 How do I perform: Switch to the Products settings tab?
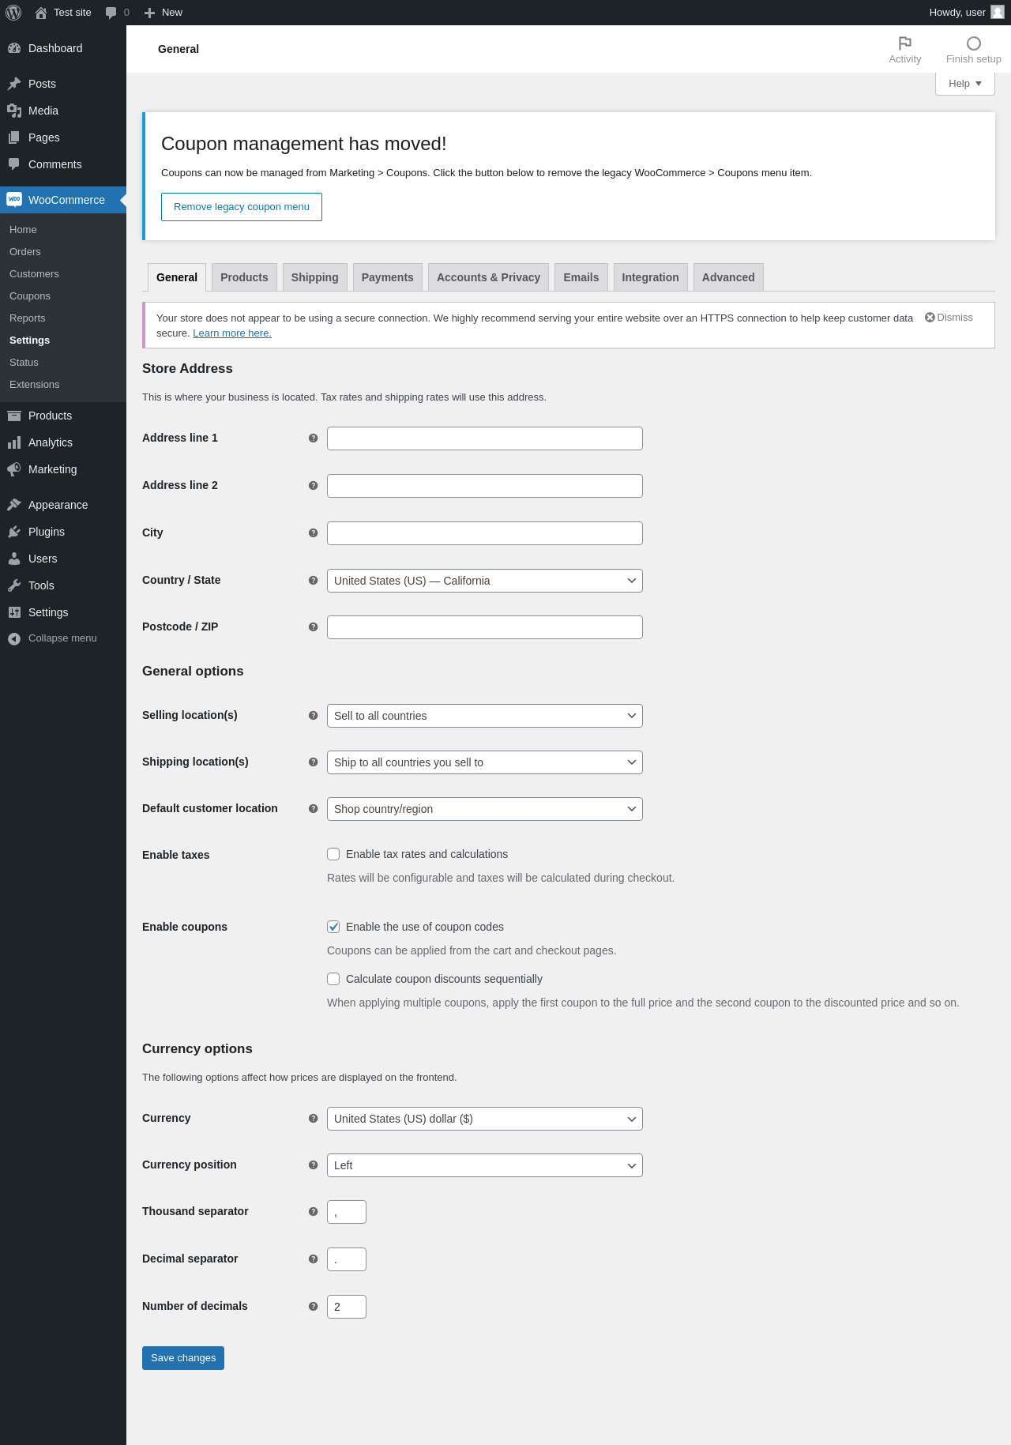point(244,277)
